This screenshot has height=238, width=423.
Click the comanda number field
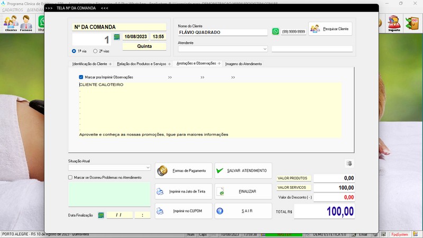[x=91, y=40]
